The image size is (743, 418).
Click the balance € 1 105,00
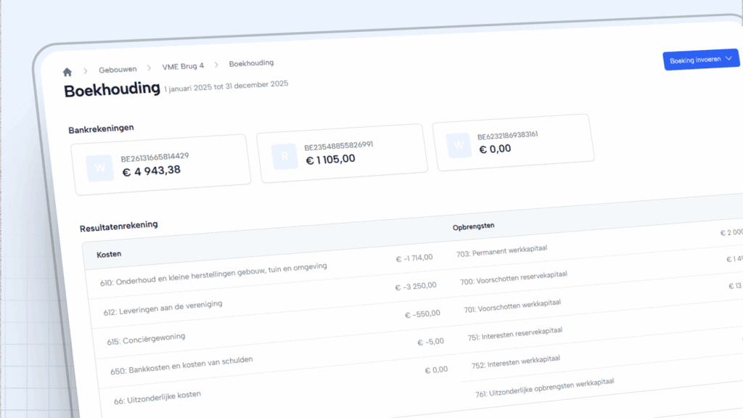tap(331, 159)
